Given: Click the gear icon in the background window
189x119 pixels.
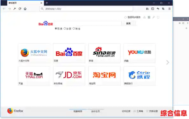Looking at the screenshot, I should coord(186,28).
